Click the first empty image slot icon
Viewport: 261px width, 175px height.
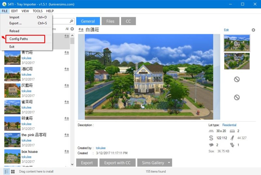pyautogui.click(x=237, y=79)
